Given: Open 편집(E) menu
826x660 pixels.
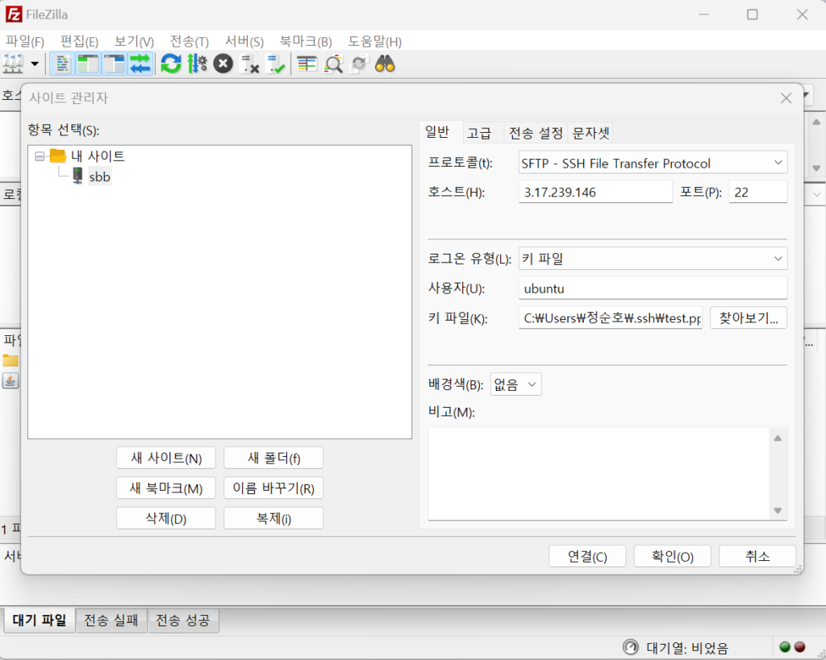Looking at the screenshot, I should pyautogui.click(x=79, y=42).
